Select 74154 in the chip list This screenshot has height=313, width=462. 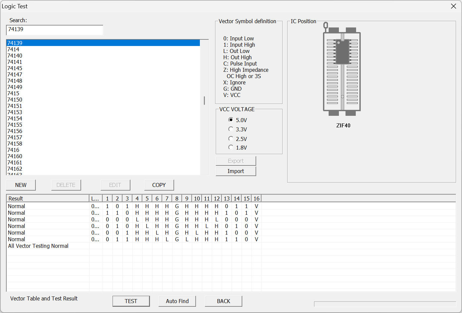[x=103, y=118]
